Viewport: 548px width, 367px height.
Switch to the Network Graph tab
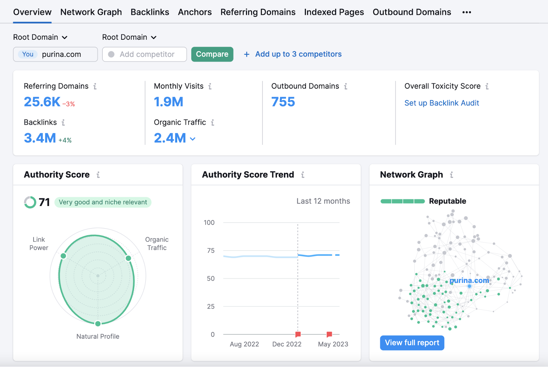tap(91, 12)
